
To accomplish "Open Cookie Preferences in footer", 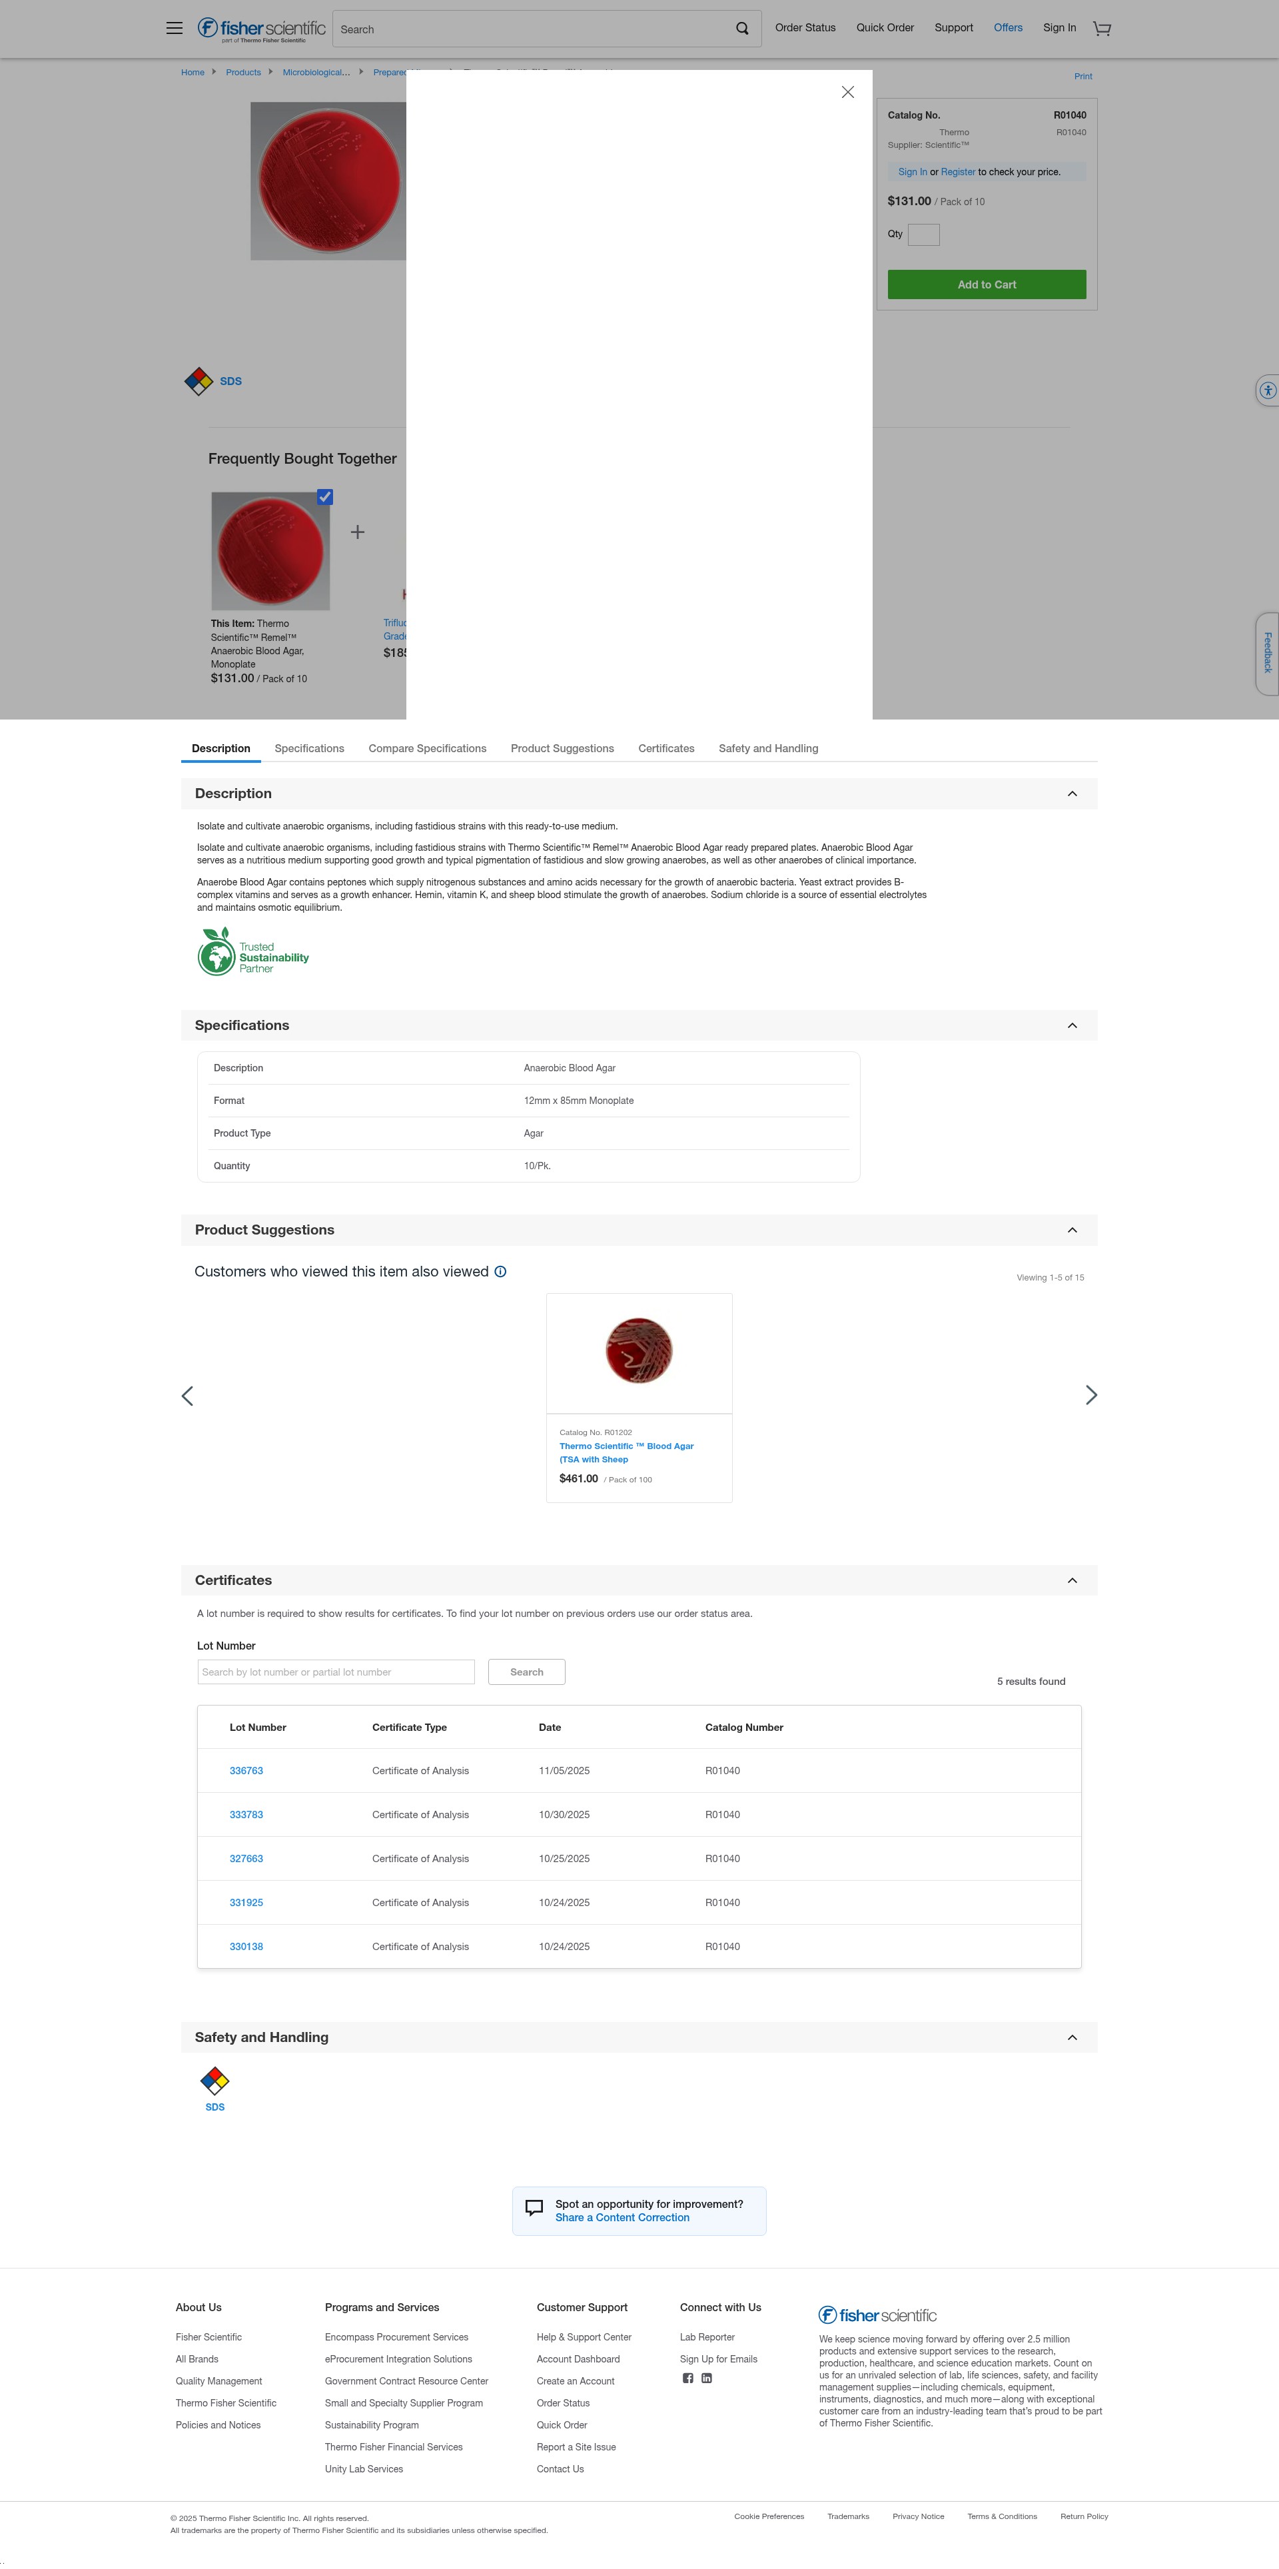I will tap(769, 2517).
